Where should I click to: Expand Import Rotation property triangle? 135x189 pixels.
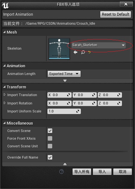(5, 103)
